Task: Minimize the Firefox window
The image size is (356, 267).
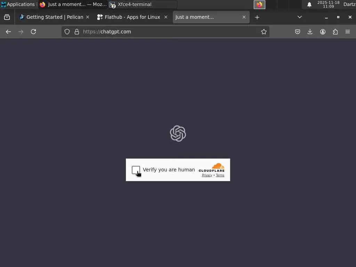Action: (x=326, y=17)
